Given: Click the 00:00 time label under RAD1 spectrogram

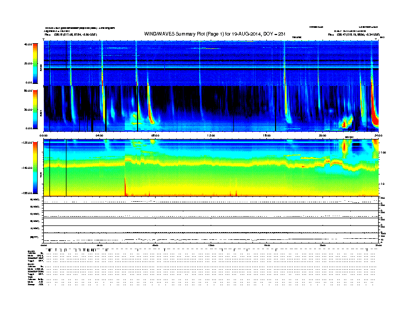Looking at the screenshot, I should (x=43, y=135).
